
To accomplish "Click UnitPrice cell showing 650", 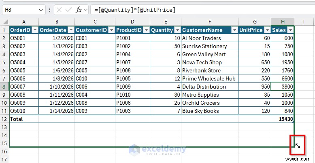I will click(255, 62).
